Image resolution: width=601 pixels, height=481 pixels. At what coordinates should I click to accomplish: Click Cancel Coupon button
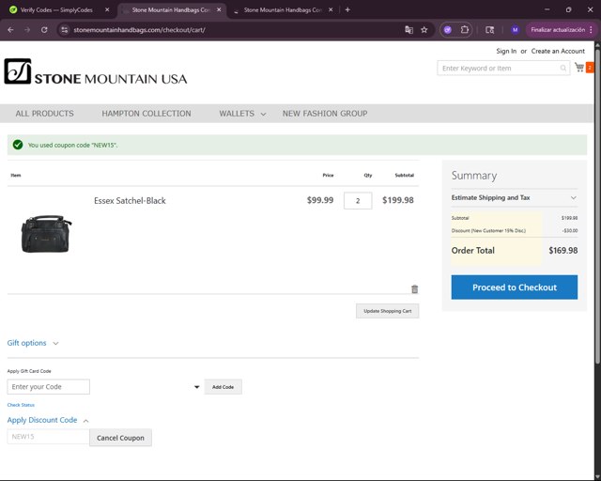(121, 438)
